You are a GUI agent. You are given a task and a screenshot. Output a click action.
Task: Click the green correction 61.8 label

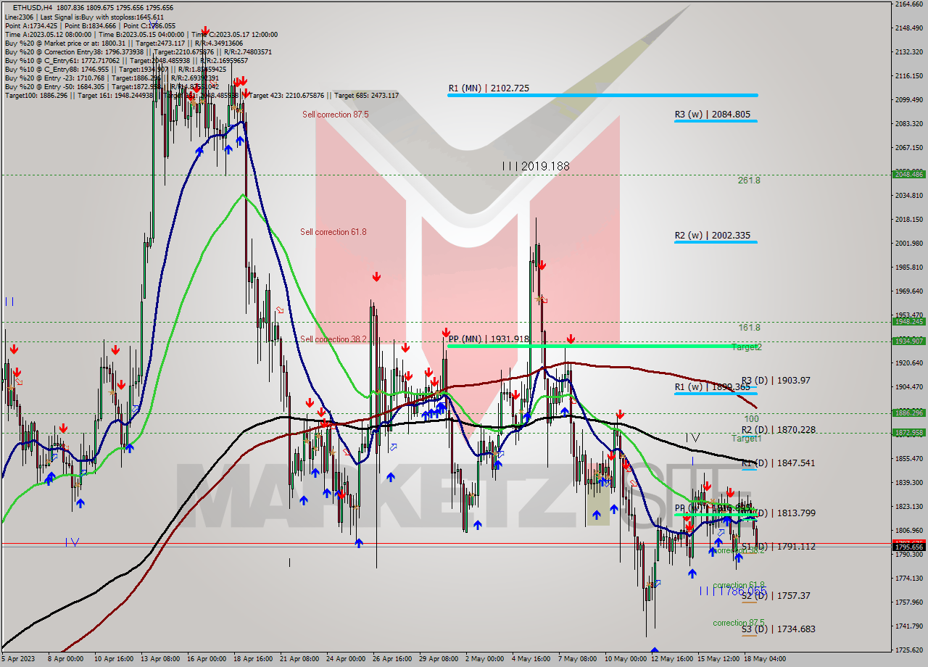click(x=739, y=585)
